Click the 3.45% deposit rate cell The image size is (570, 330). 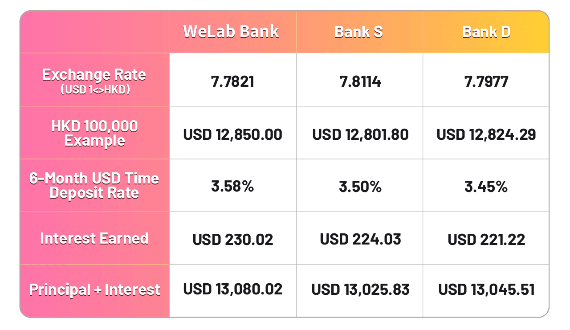[x=486, y=186]
